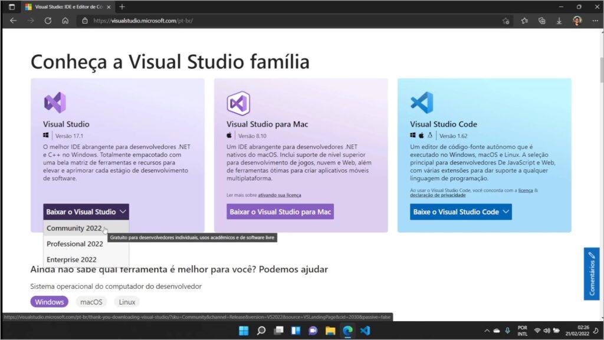Viewport: 604px width, 340px height.
Task: Click the Visual Studio para Mac logo
Action: point(238,103)
